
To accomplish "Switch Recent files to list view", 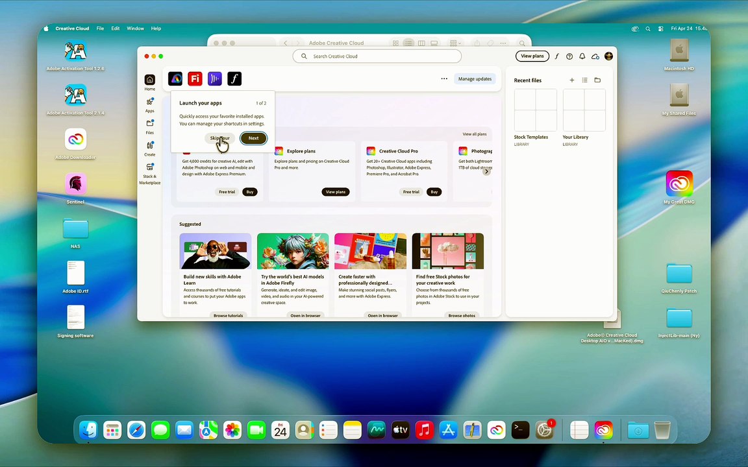I will pyautogui.click(x=585, y=80).
